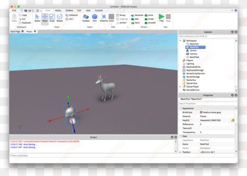
Task: Collapse the Data property section
Action: [181, 136]
